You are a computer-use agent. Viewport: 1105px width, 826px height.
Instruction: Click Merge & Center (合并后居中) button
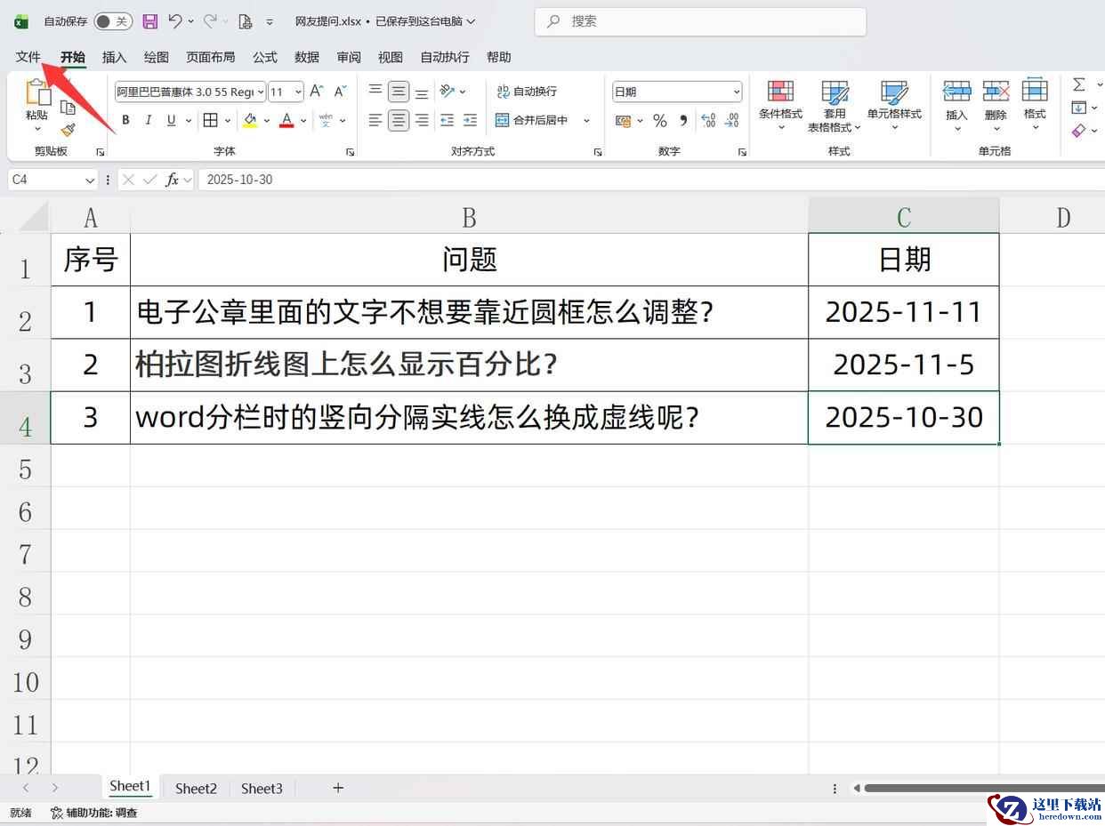point(532,120)
